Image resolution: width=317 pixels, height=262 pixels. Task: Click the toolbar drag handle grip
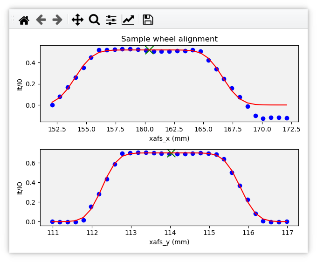click(13, 19)
